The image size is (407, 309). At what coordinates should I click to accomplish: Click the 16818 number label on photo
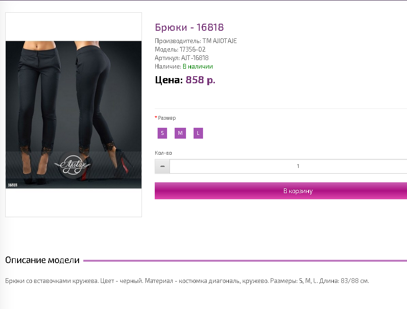(x=12, y=185)
